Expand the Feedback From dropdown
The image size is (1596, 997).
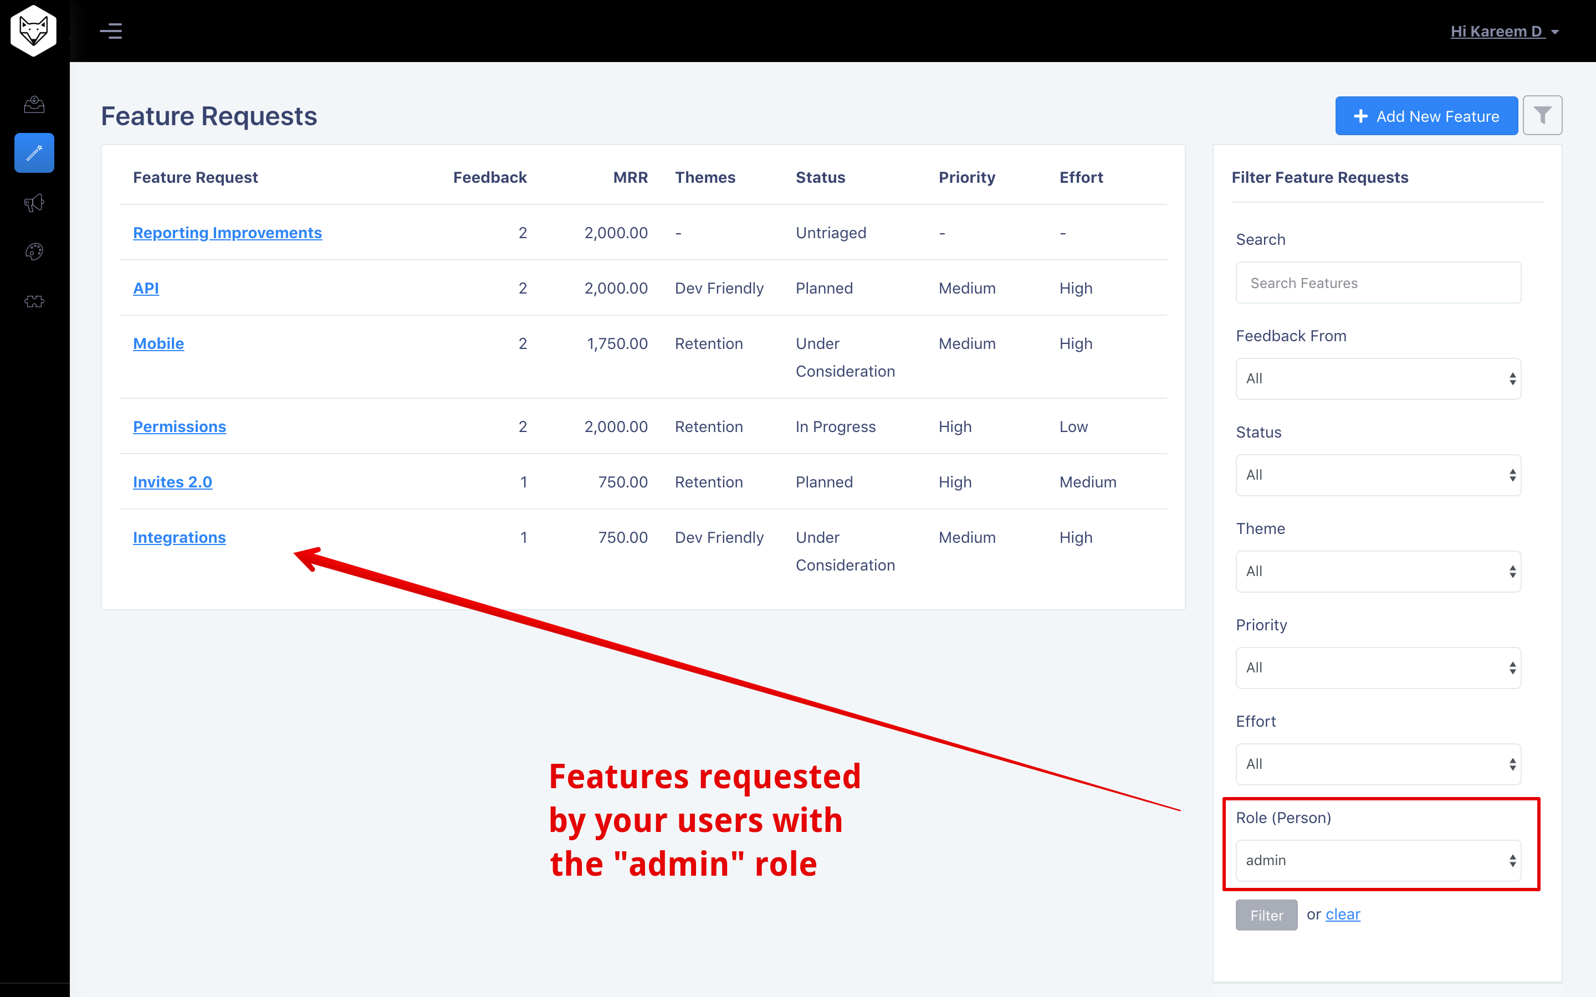coord(1378,378)
